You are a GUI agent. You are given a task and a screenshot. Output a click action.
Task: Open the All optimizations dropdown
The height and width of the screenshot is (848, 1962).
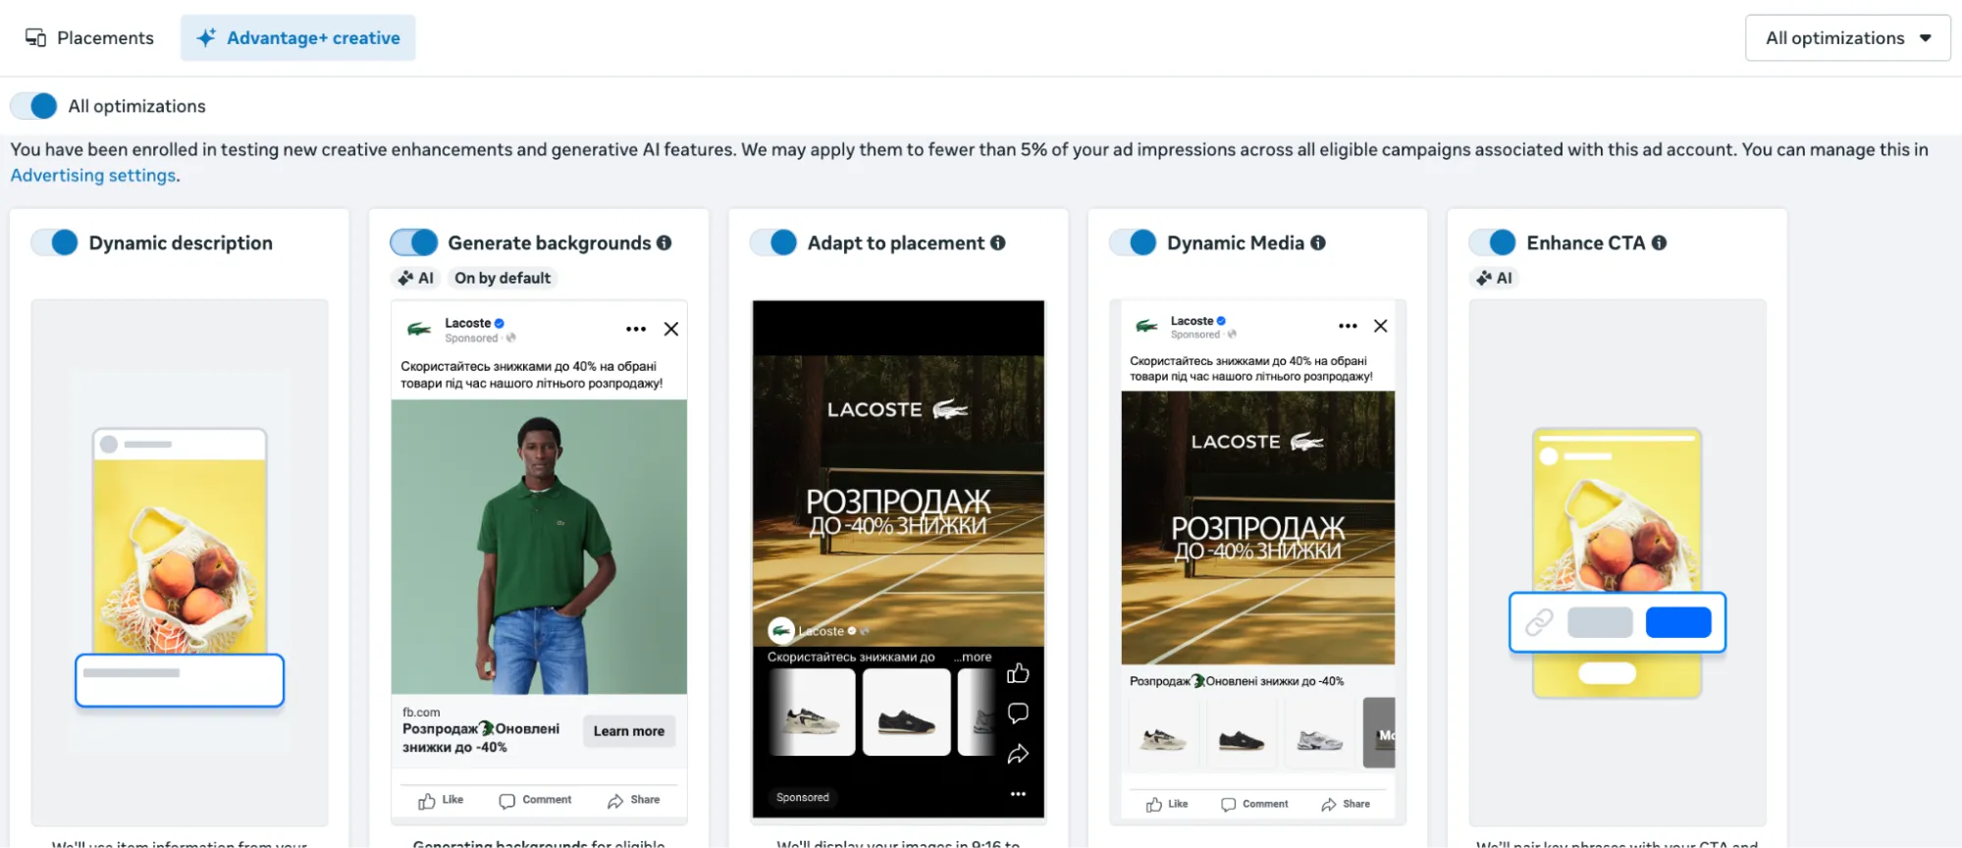click(1847, 38)
